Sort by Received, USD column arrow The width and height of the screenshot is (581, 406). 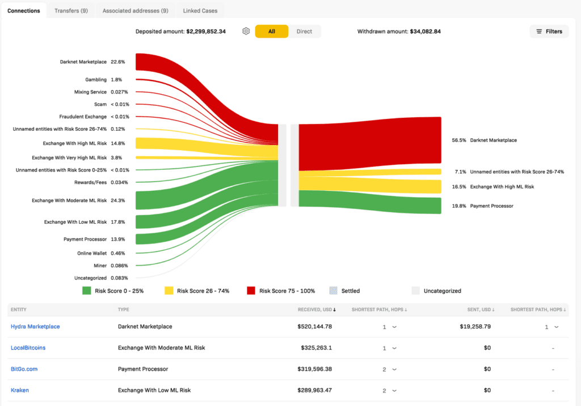tap(334, 310)
